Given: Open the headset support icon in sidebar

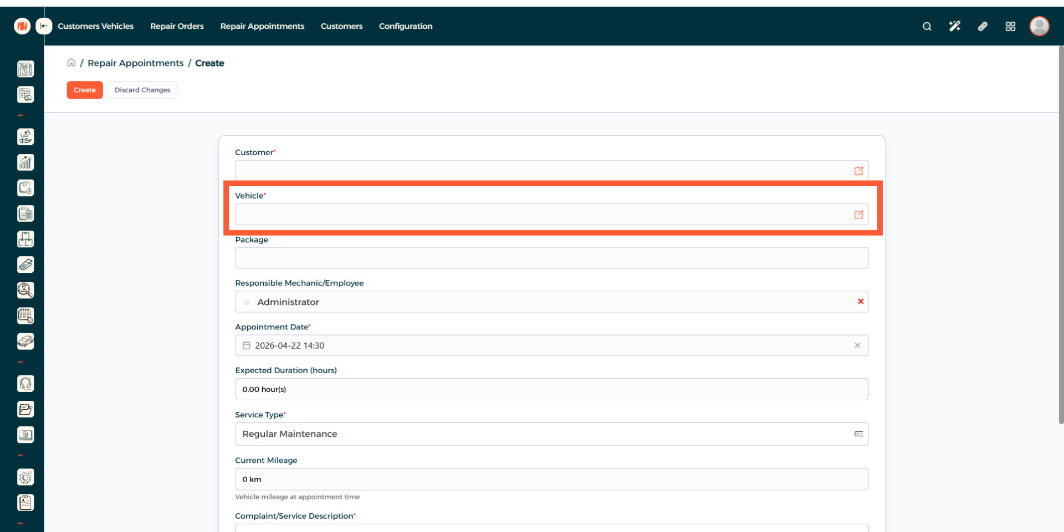Looking at the screenshot, I should point(25,384).
